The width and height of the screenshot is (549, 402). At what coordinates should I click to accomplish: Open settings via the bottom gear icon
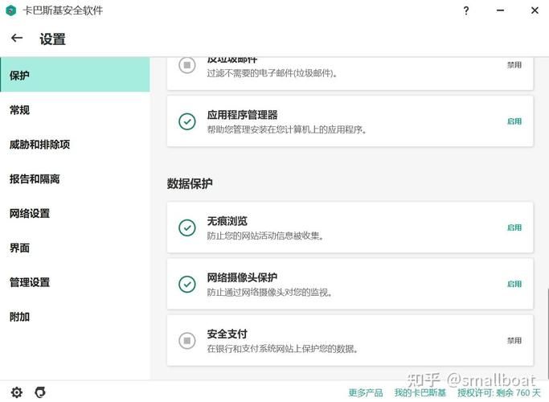click(16, 392)
